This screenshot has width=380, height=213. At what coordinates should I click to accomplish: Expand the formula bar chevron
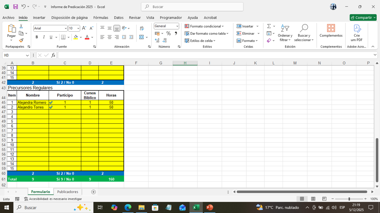[x=375, y=55]
